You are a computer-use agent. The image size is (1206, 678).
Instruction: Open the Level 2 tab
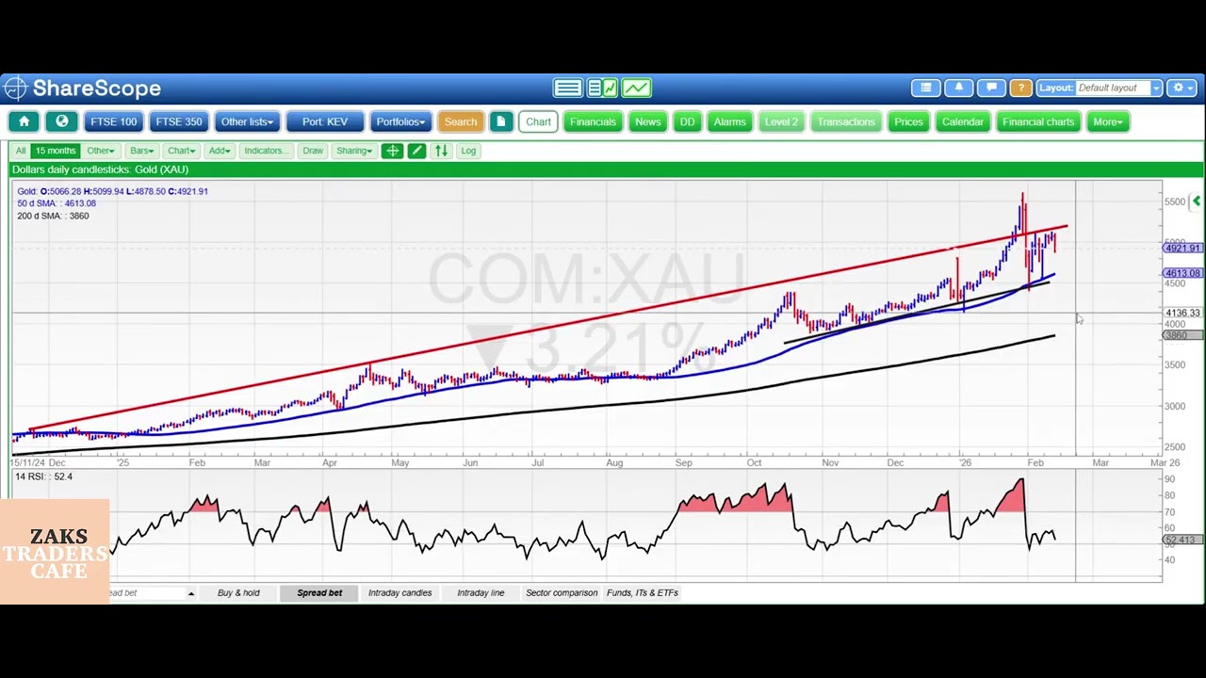point(781,121)
